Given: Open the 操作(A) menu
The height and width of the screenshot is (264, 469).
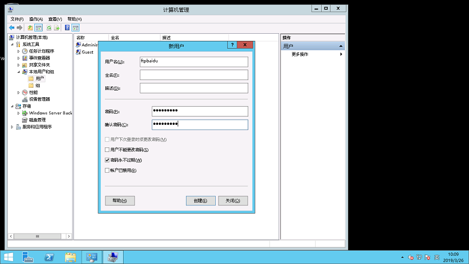Looking at the screenshot, I should 36,19.
